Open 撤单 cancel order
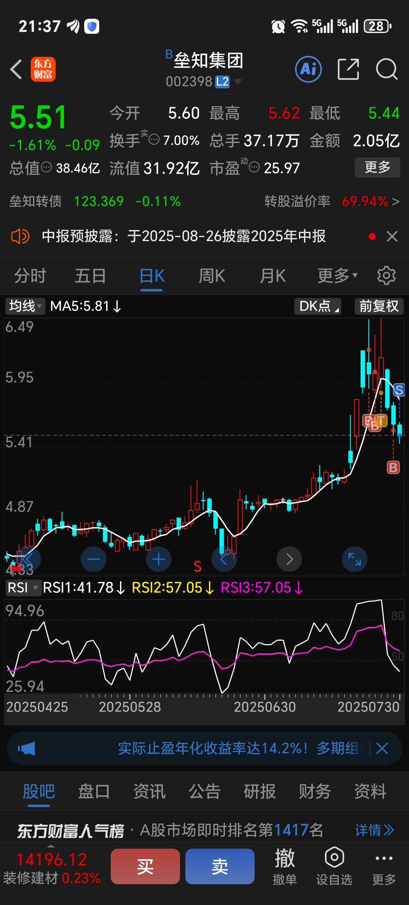Viewport: 409px width, 905px height. [x=285, y=866]
